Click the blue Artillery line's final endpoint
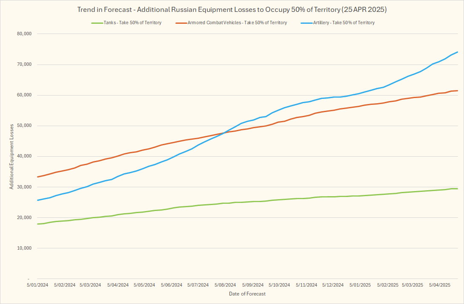This screenshot has width=464, height=304. click(x=457, y=52)
